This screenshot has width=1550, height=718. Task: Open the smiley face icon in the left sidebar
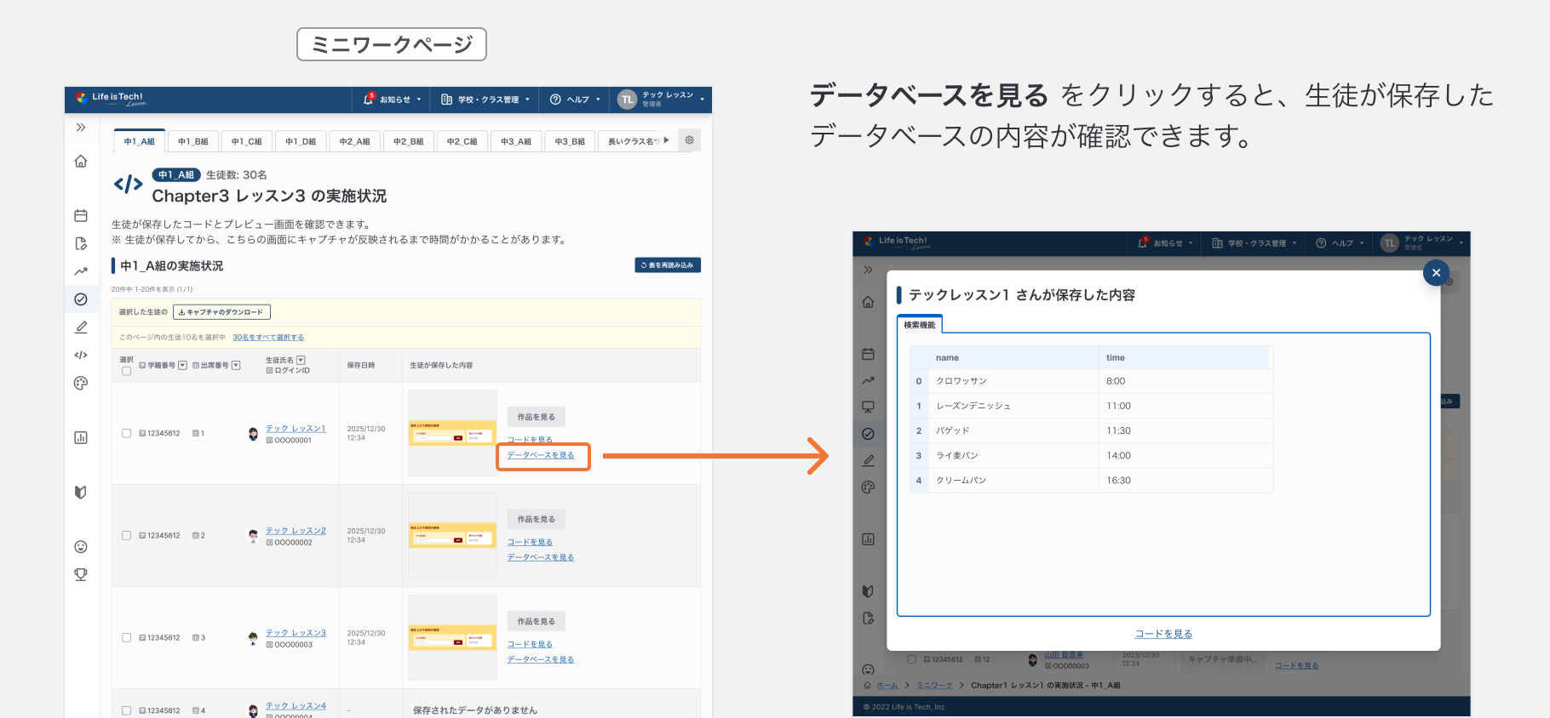tap(81, 546)
